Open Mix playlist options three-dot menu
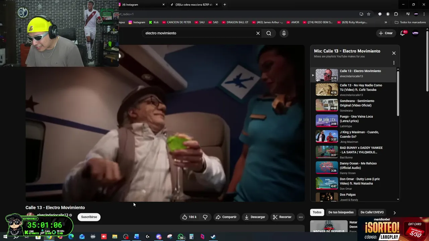The image size is (429, 241). pyautogui.click(x=394, y=63)
